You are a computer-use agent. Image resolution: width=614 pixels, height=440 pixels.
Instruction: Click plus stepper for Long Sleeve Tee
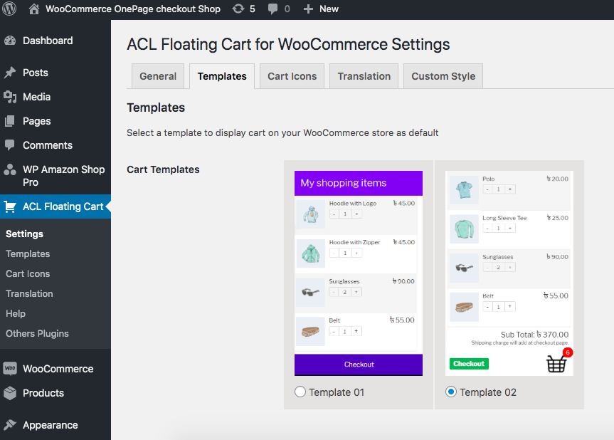pyautogui.click(x=510, y=229)
